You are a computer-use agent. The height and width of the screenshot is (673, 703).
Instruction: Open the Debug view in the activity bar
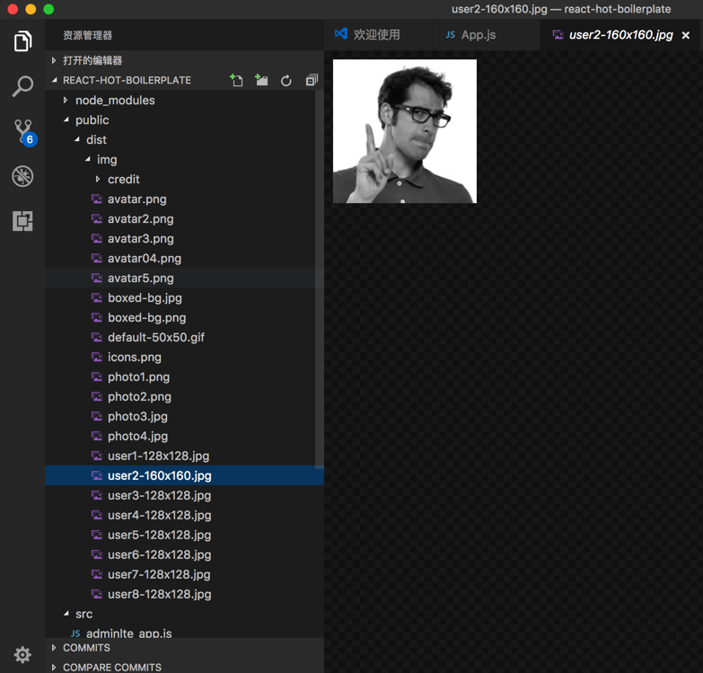click(x=22, y=176)
